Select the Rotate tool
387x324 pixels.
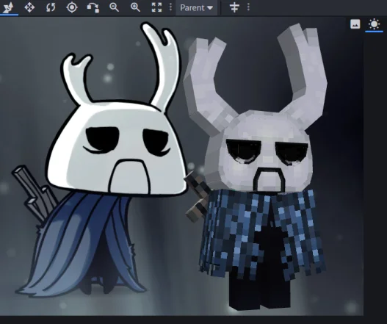[51, 7]
